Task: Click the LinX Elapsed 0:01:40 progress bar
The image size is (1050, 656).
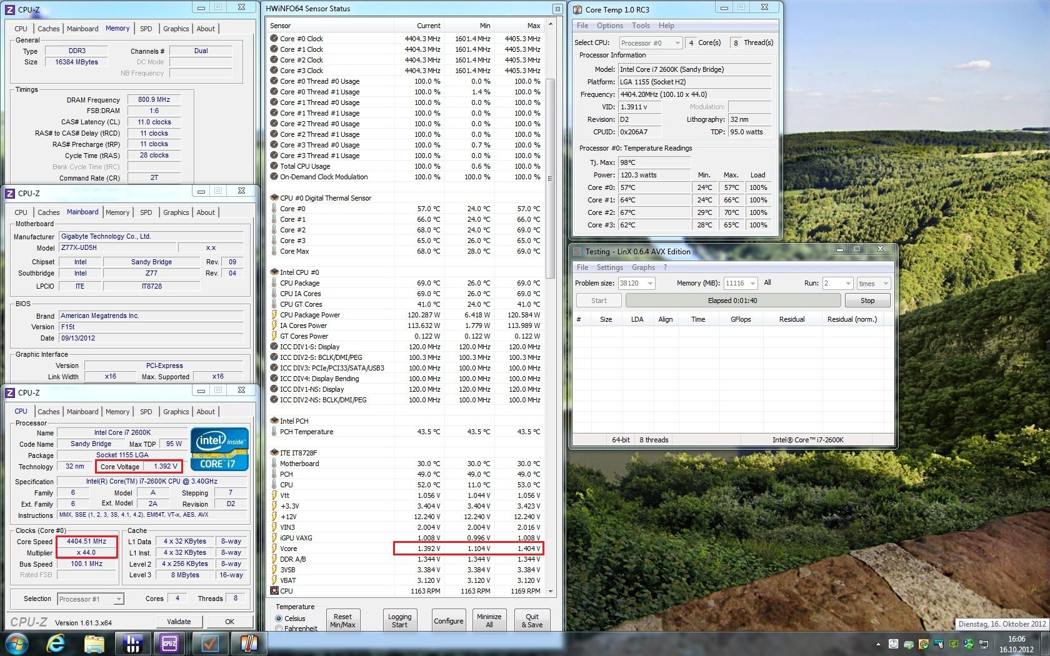Action: (x=733, y=301)
